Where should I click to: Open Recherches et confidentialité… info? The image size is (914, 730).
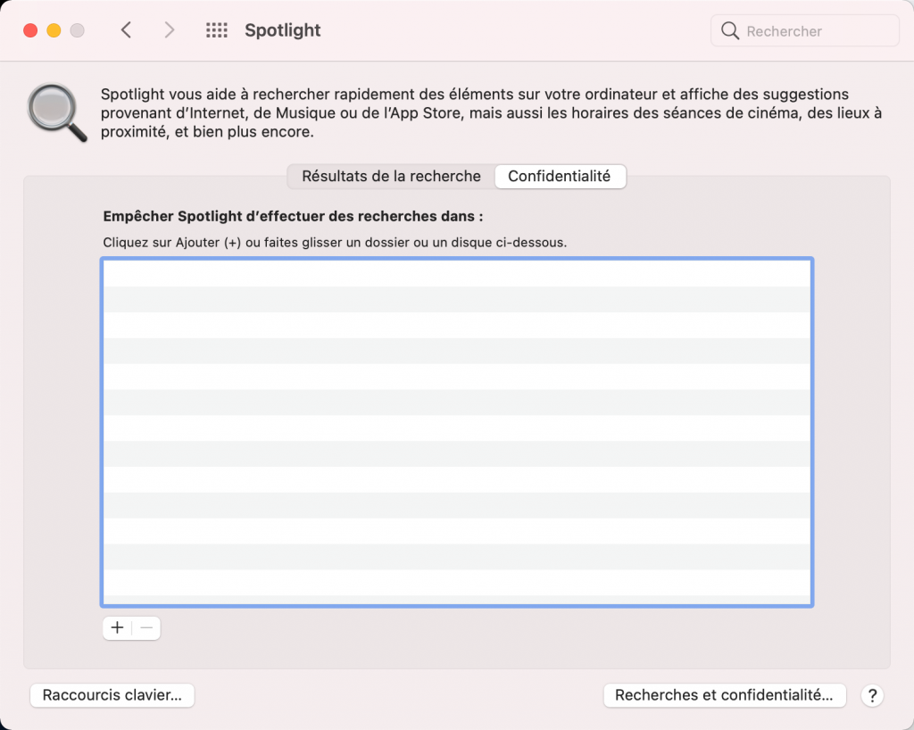point(725,695)
